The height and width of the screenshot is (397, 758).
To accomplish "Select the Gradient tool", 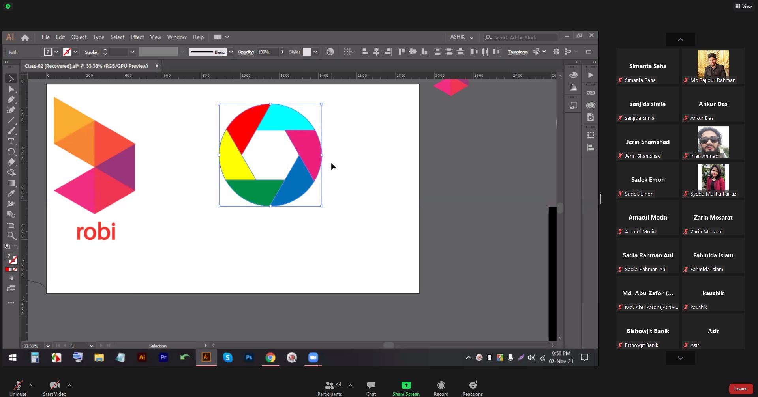I will [11, 183].
